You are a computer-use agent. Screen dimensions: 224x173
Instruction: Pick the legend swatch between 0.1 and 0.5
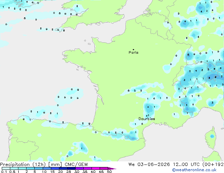pos(6,168)
